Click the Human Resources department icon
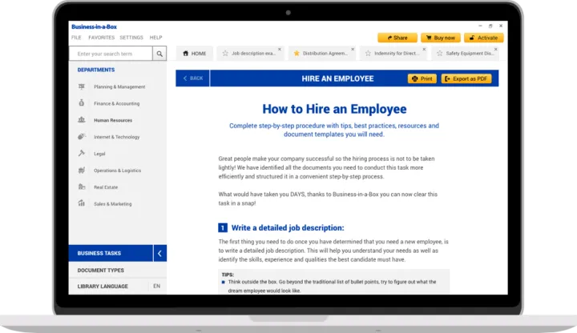Image resolution: width=577 pixels, height=333 pixels. click(82, 120)
